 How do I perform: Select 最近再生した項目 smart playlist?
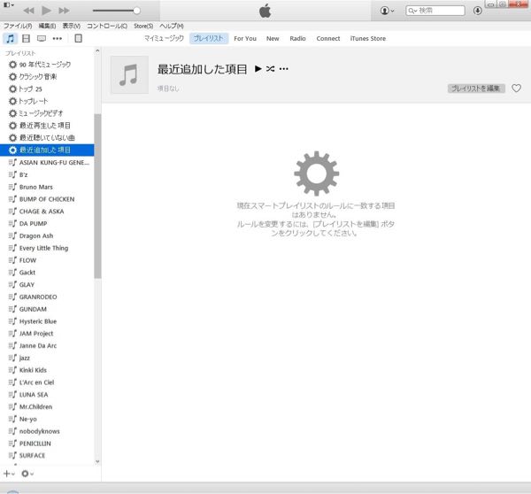click(47, 126)
